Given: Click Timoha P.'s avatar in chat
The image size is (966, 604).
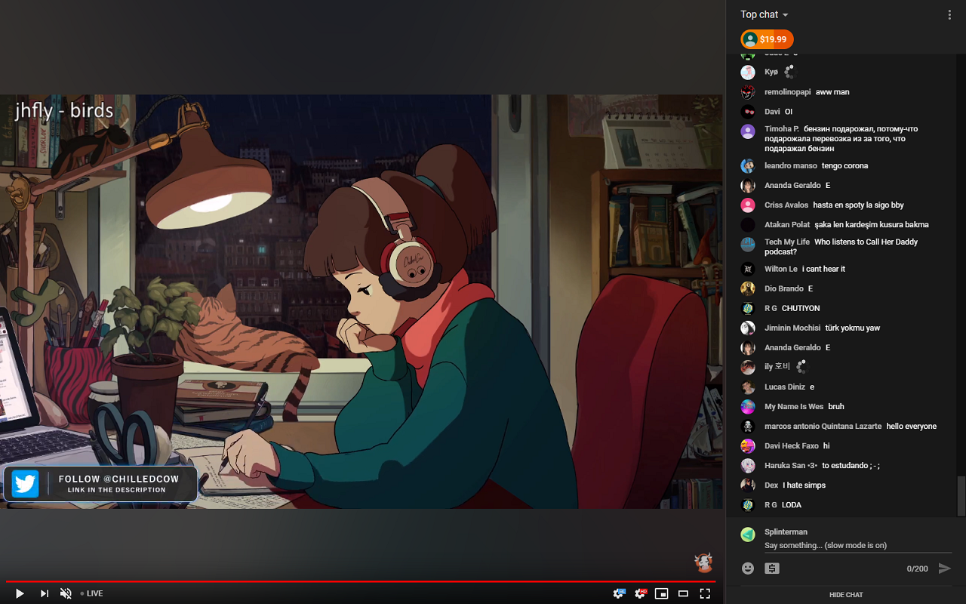Looking at the screenshot, I should coord(748,131).
